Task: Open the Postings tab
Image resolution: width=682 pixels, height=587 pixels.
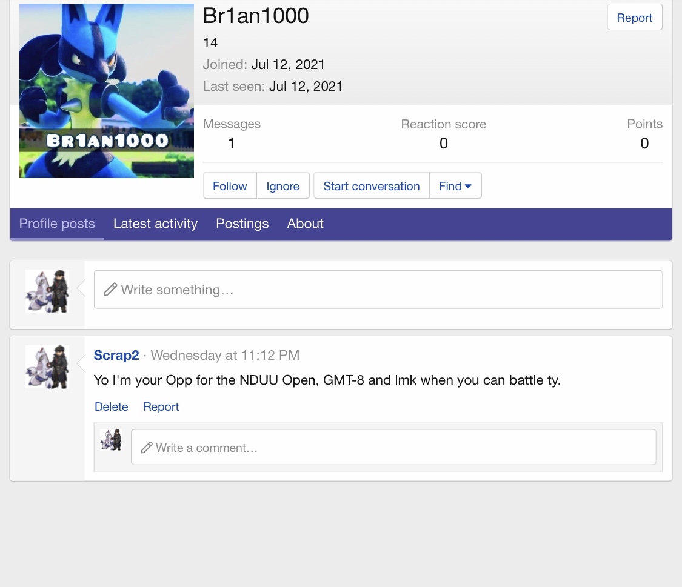Action: coord(242,224)
